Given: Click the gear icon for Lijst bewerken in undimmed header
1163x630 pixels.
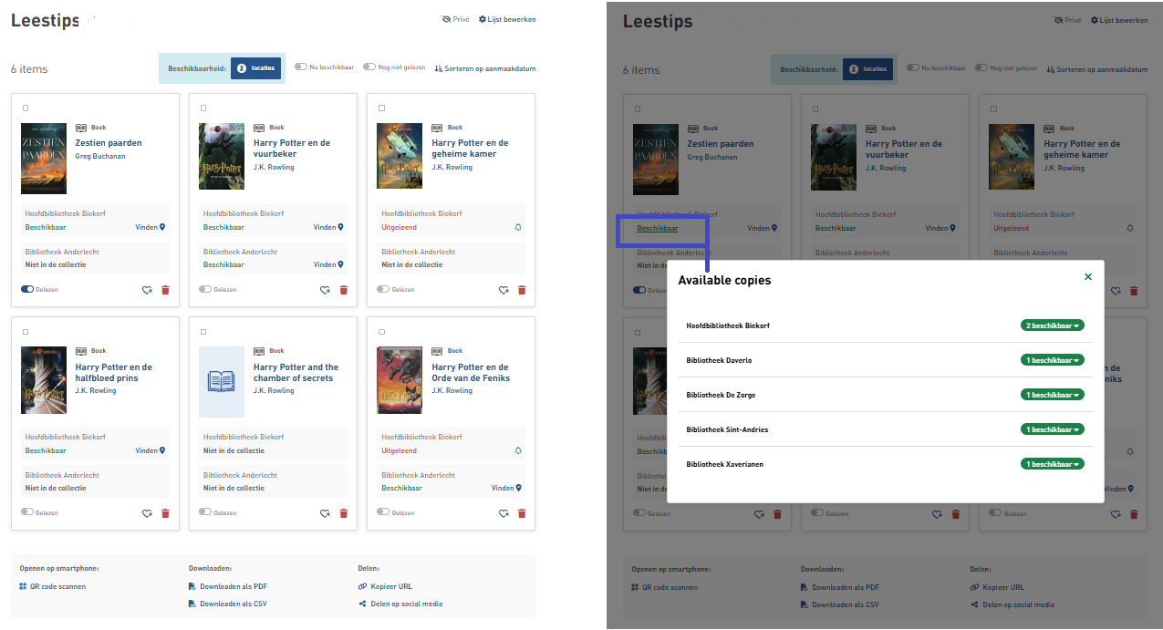Looking at the screenshot, I should click(x=483, y=19).
